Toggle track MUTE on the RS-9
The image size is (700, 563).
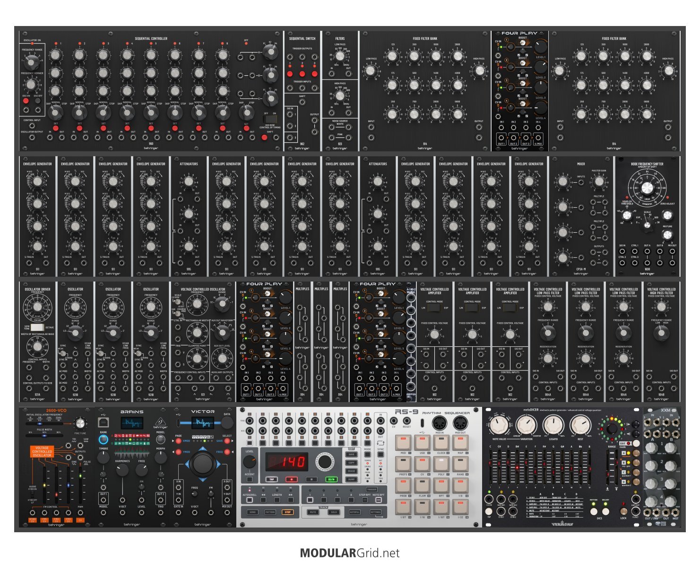click(312, 512)
